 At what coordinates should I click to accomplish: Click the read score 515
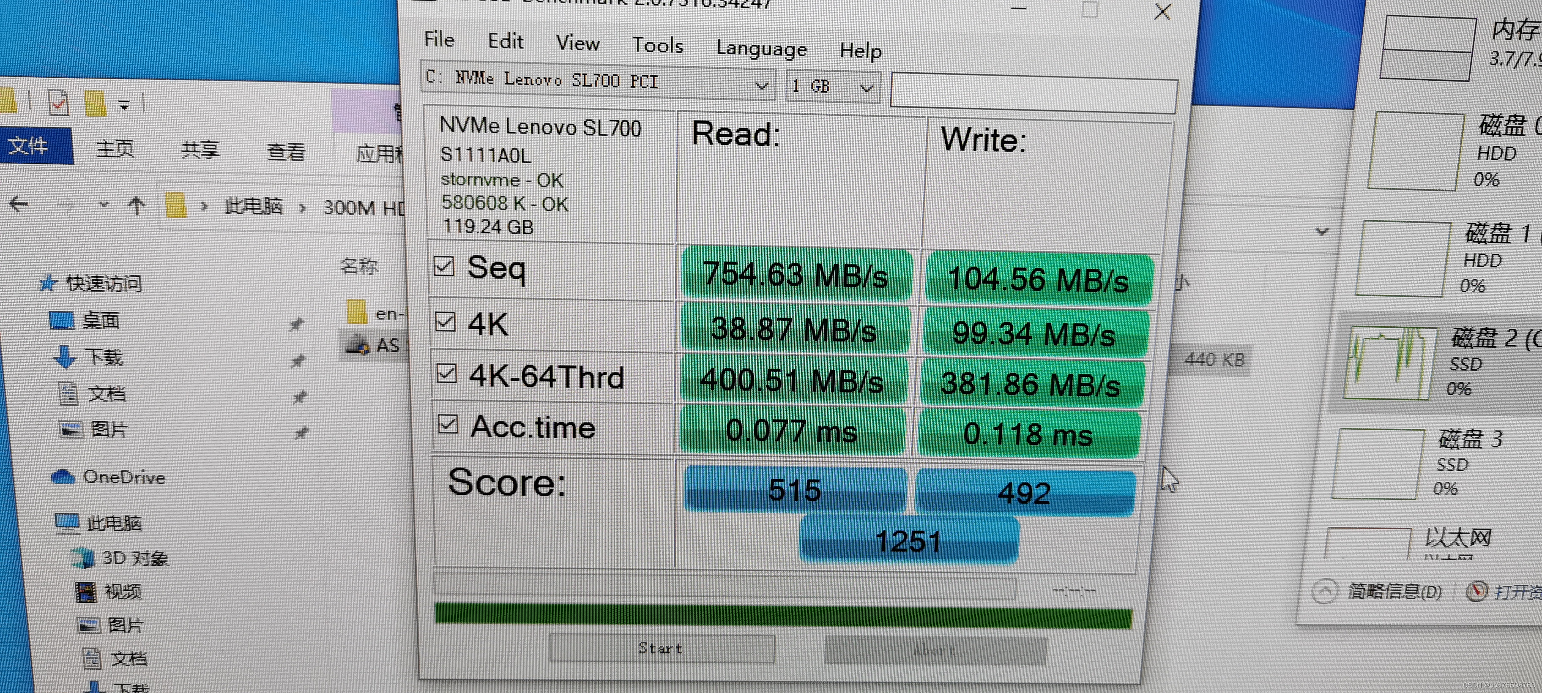click(x=795, y=489)
